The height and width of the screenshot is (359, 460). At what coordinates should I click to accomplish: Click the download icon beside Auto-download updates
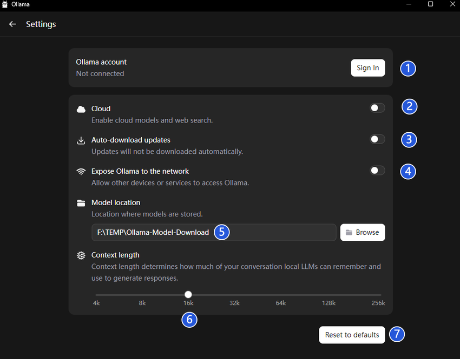[x=81, y=140]
